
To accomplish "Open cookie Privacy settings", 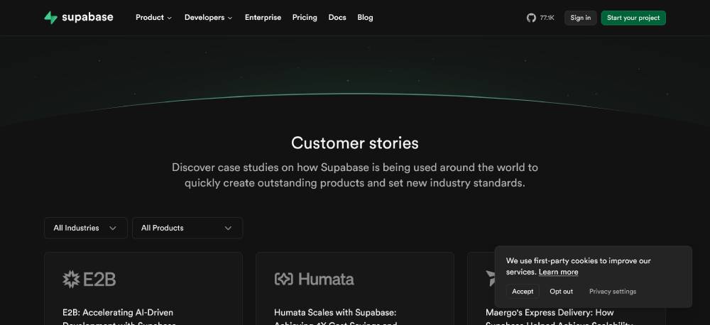I will point(613,292).
